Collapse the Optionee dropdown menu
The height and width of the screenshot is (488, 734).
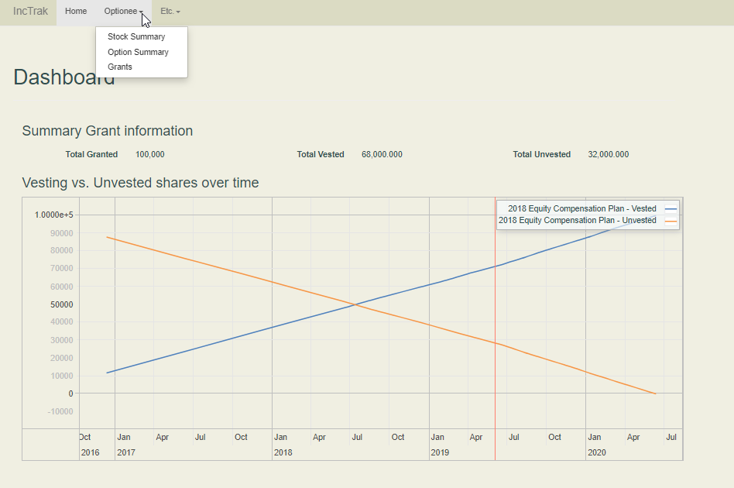[x=123, y=12]
